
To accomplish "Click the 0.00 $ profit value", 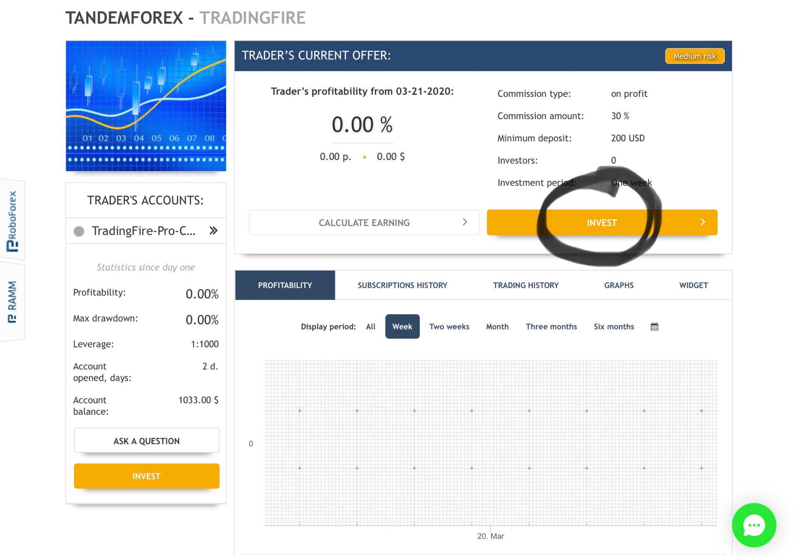I will [x=391, y=157].
